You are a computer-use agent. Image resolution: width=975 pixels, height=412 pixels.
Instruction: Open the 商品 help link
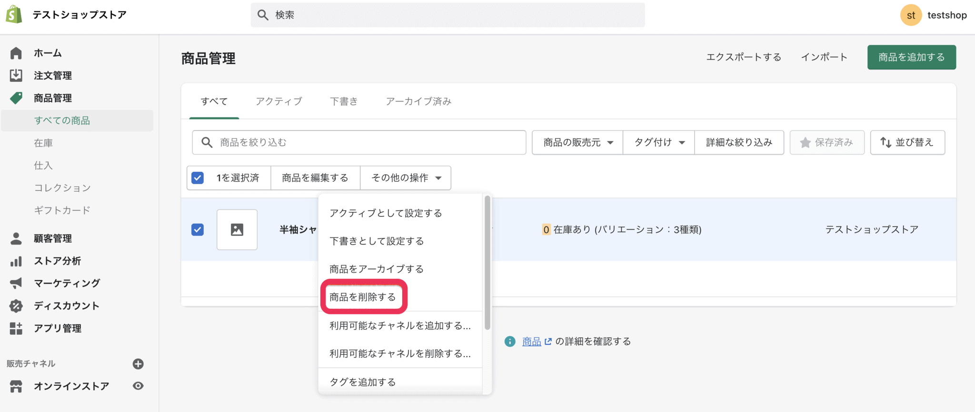click(532, 341)
